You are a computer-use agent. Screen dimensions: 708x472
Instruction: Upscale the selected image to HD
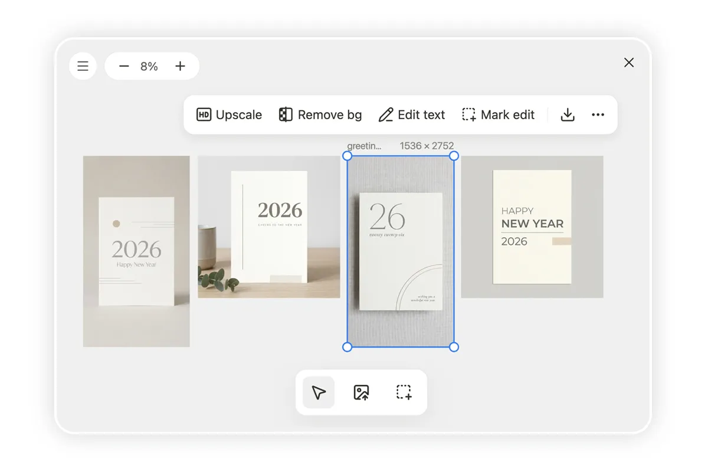tap(229, 114)
